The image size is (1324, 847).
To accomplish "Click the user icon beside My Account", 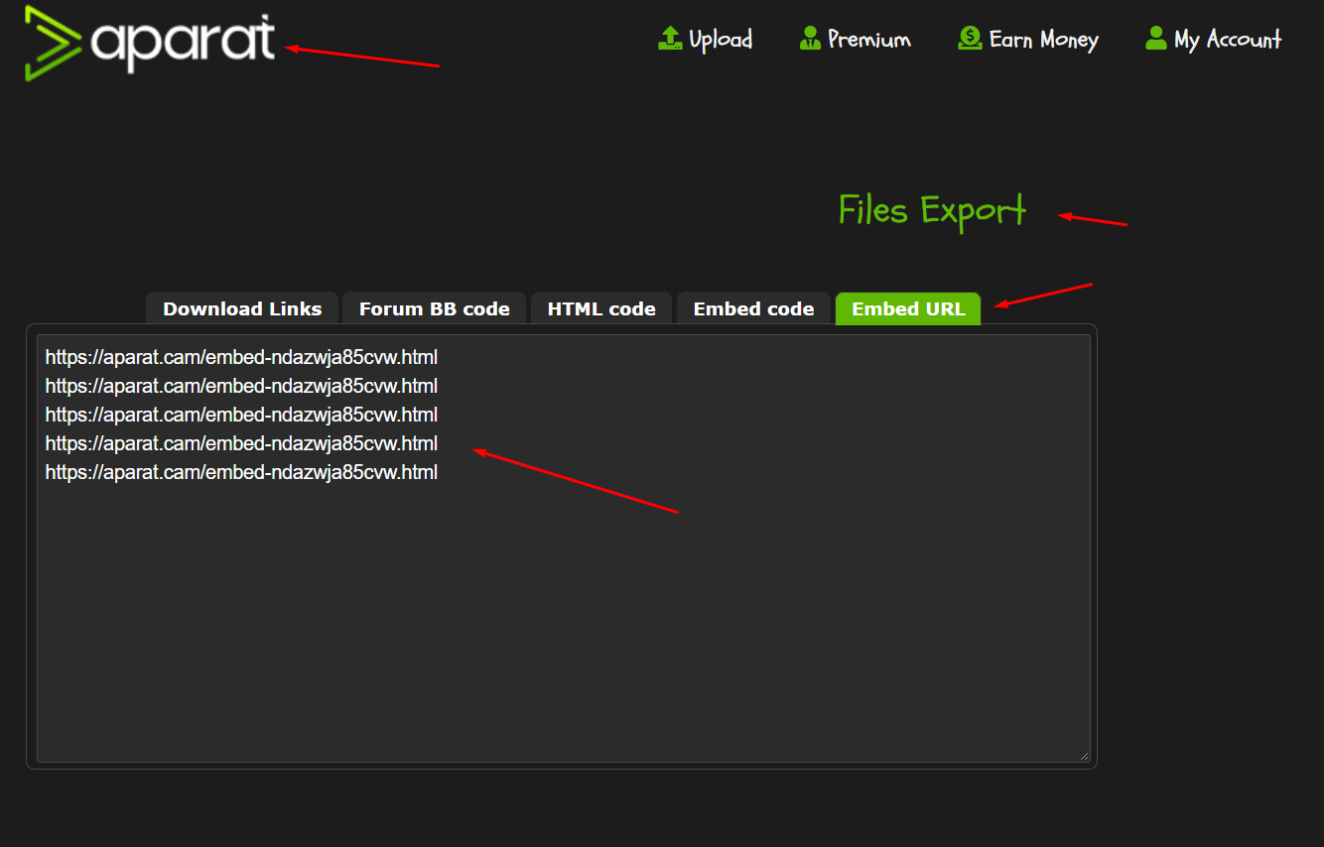I will coord(1155,39).
